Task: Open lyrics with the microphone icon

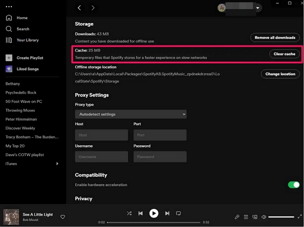Action: click(x=237, y=217)
